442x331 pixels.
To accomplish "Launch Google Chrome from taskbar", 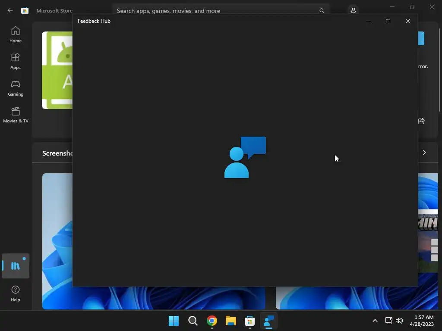I will [212, 321].
